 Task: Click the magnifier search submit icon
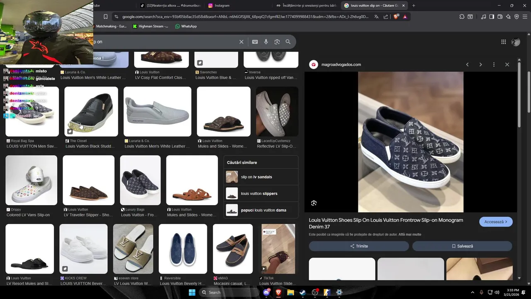pos(288,42)
